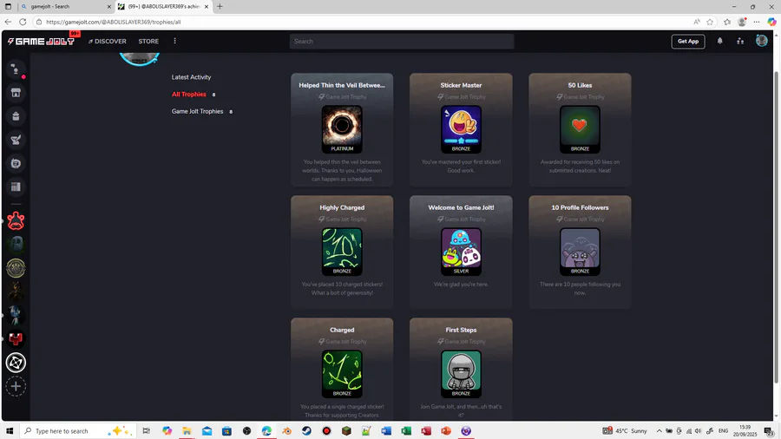Open the chat icon in the left sidebar
This screenshot has height=439, width=781.
(16, 69)
